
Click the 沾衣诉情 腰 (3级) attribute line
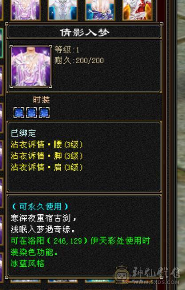(47, 144)
